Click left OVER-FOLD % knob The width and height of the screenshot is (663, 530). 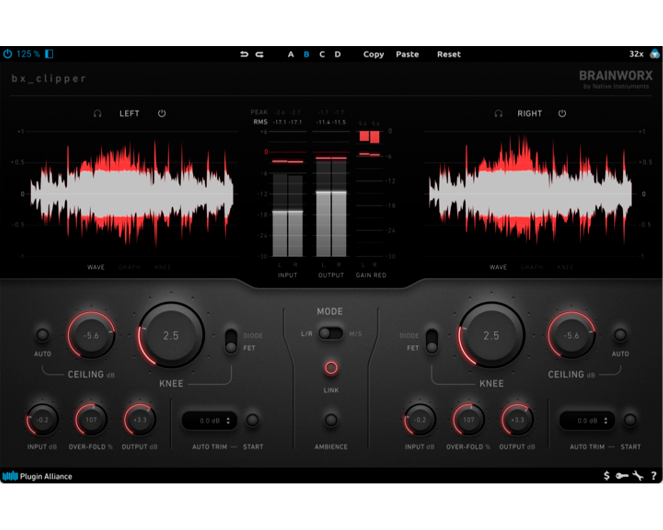91,420
